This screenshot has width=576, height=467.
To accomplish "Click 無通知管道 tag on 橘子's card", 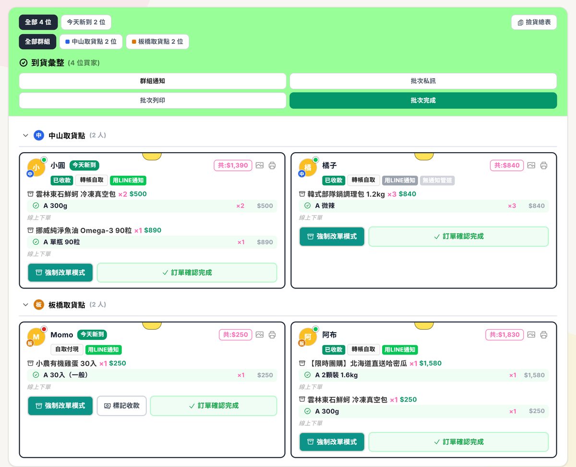I will tap(437, 180).
